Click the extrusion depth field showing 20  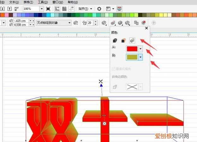pos(90,23)
